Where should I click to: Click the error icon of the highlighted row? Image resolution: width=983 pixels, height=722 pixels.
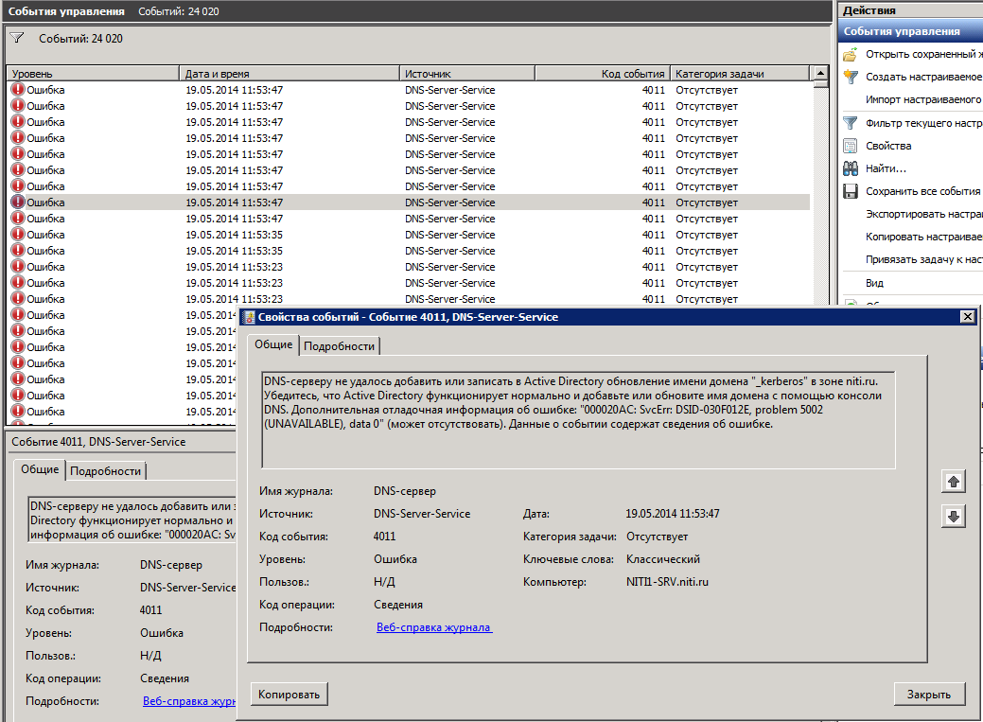coord(18,202)
